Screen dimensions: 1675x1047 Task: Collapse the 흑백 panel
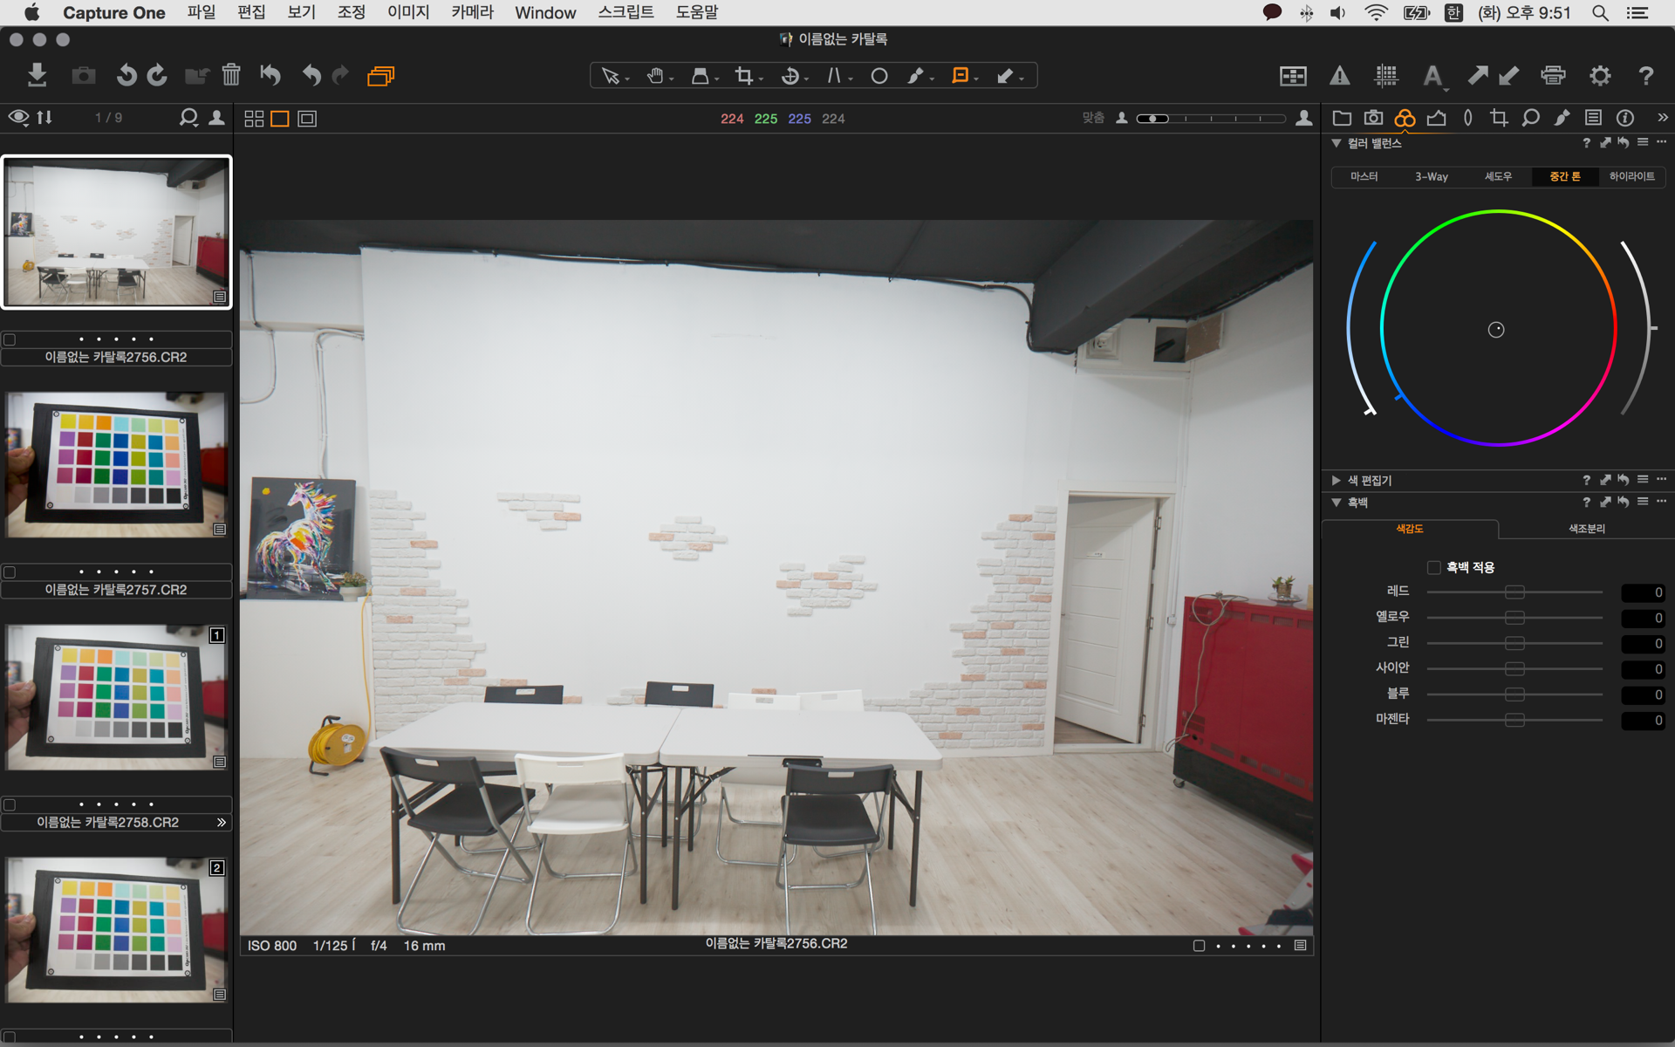1336,503
